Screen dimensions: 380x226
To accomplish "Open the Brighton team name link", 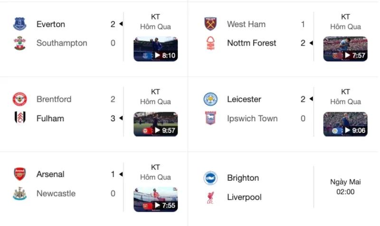I will click(243, 178).
